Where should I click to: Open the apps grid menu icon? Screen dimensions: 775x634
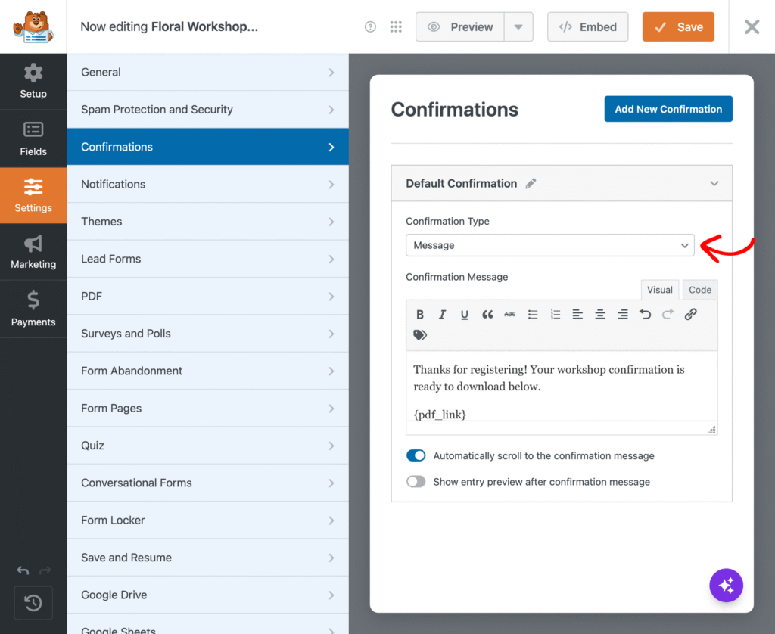click(x=396, y=26)
